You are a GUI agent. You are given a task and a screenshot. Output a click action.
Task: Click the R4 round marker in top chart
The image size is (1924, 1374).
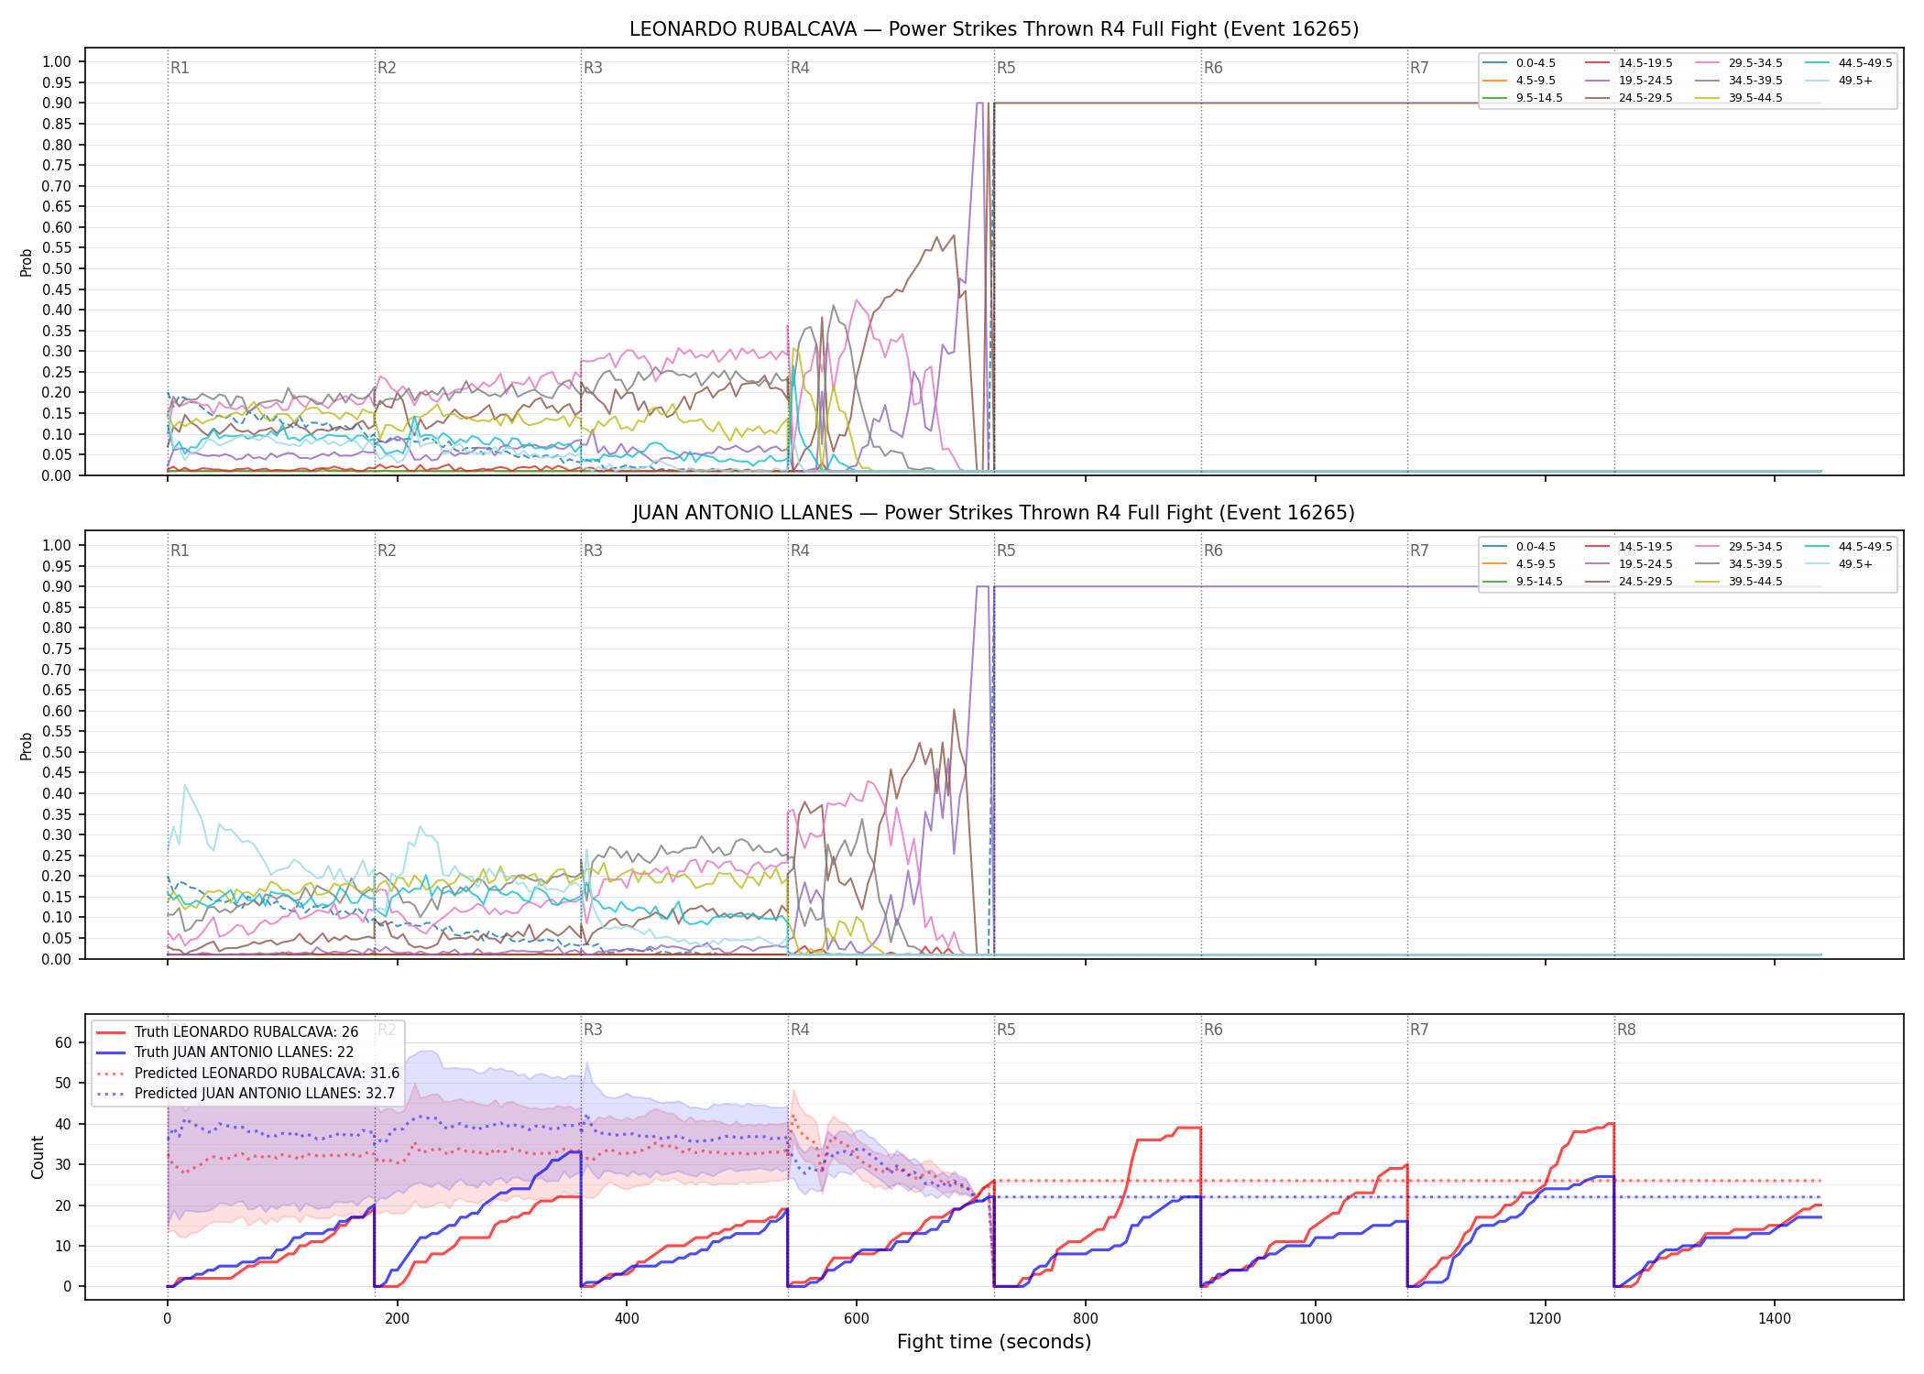pos(800,68)
